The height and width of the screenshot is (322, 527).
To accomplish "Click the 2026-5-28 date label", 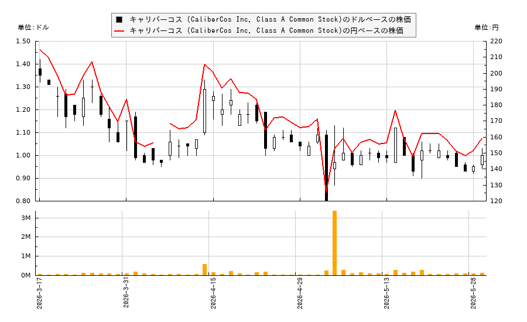I will tap(473, 293).
